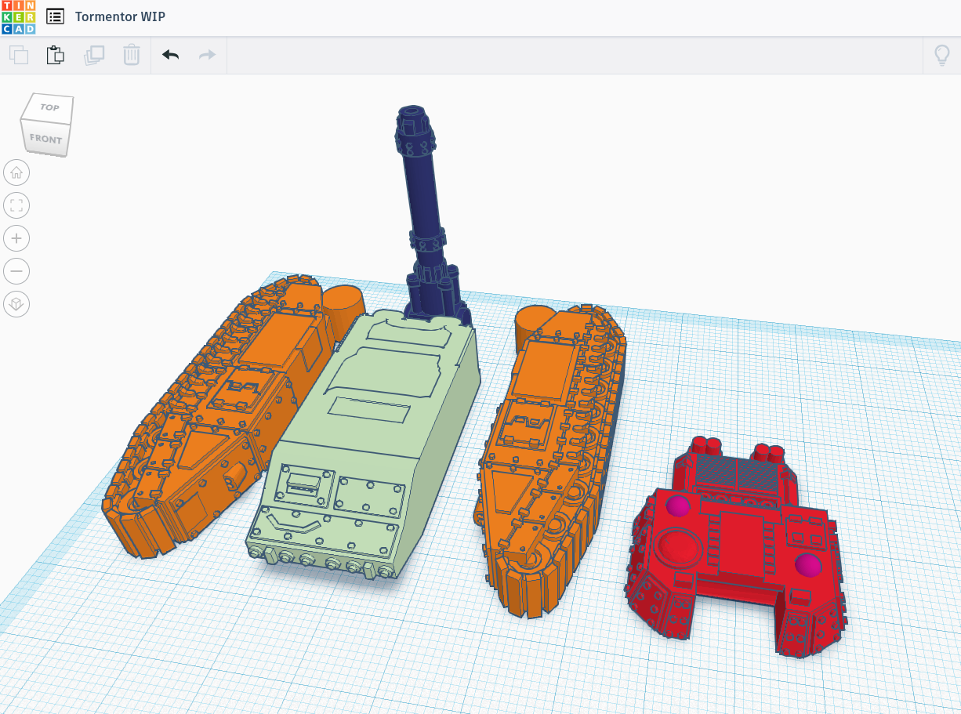961x714 pixels.
Task: Open the designs list menu icon
Action: [x=55, y=16]
